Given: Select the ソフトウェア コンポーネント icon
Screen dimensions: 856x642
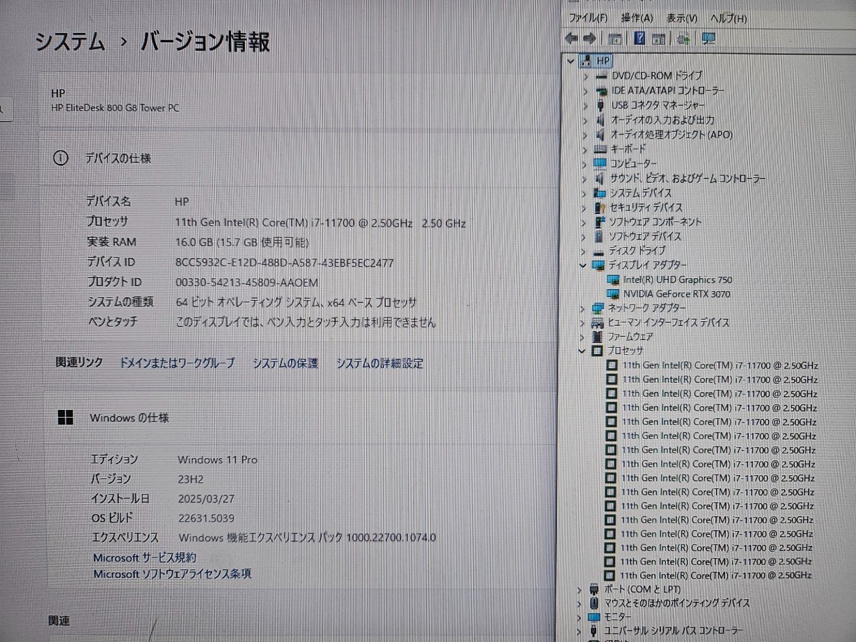Looking at the screenshot, I should tap(599, 222).
